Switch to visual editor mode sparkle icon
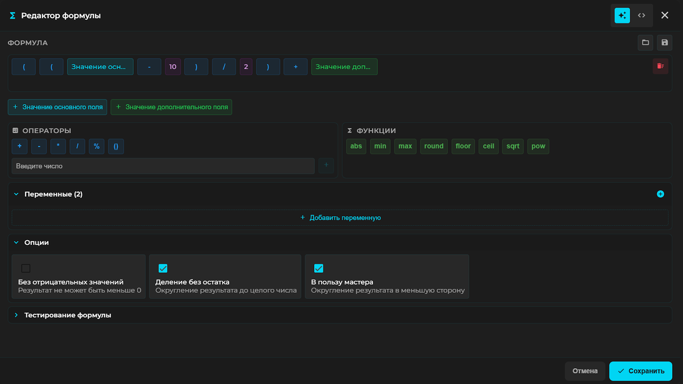Image resolution: width=683 pixels, height=384 pixels. 622,15
